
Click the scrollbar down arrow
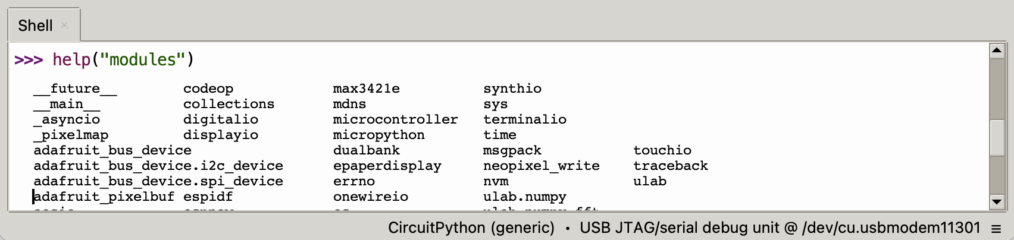pos(997,202)
